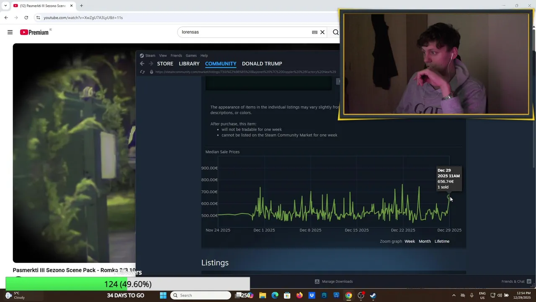The width and height of the screenshot is (536, 302).
Task: Click the Listings heading
Action: click(x=215, y=263)
